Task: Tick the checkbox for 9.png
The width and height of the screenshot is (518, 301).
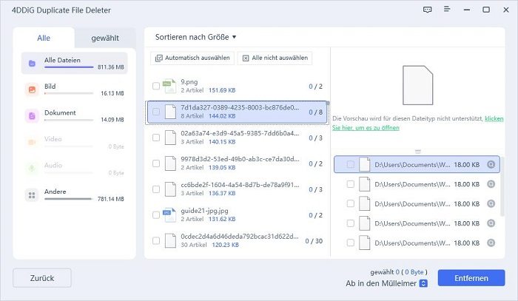Action: pyautogui.click(x=156, y=86)
